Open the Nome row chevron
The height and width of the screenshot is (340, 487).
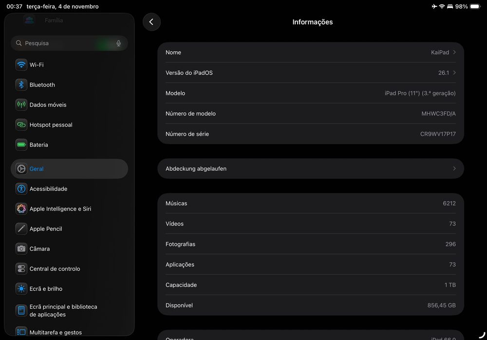(454, 52)
